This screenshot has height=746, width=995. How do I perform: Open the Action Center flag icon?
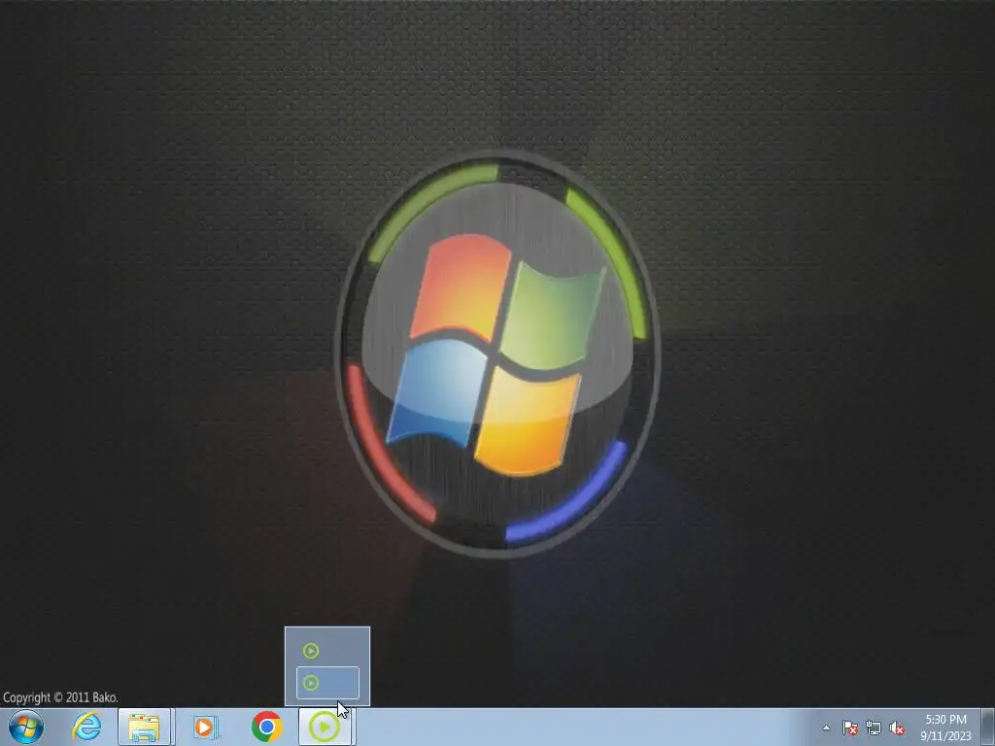click(849, 728)
